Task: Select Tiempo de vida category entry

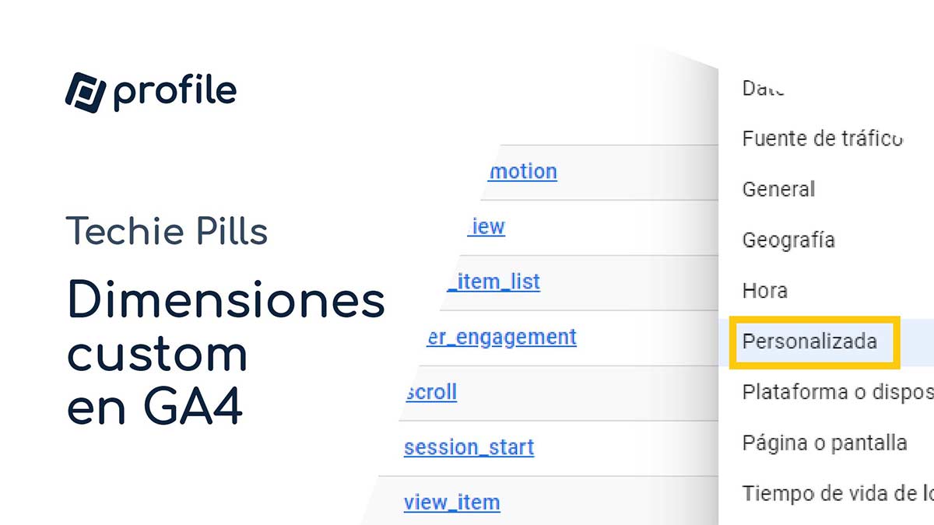Action: pos(837,493)
